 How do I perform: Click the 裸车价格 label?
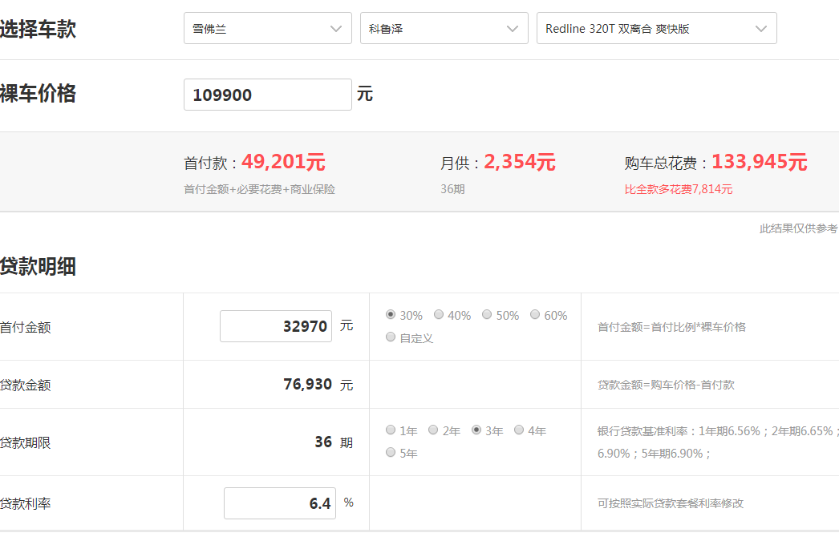pyautogui.click(x=38, y=94)
